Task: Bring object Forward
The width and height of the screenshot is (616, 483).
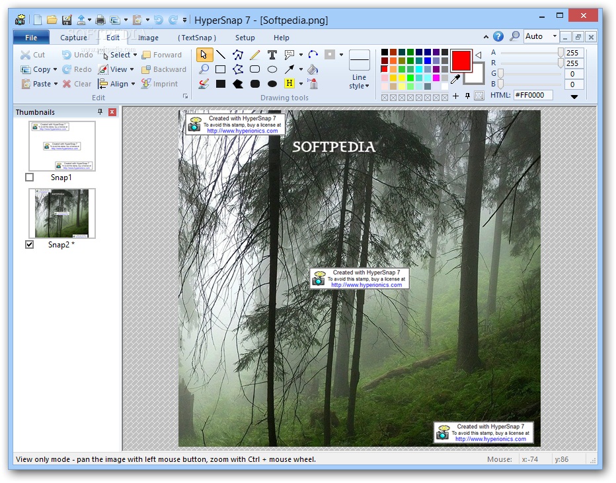Action: [x=162, y=55]
